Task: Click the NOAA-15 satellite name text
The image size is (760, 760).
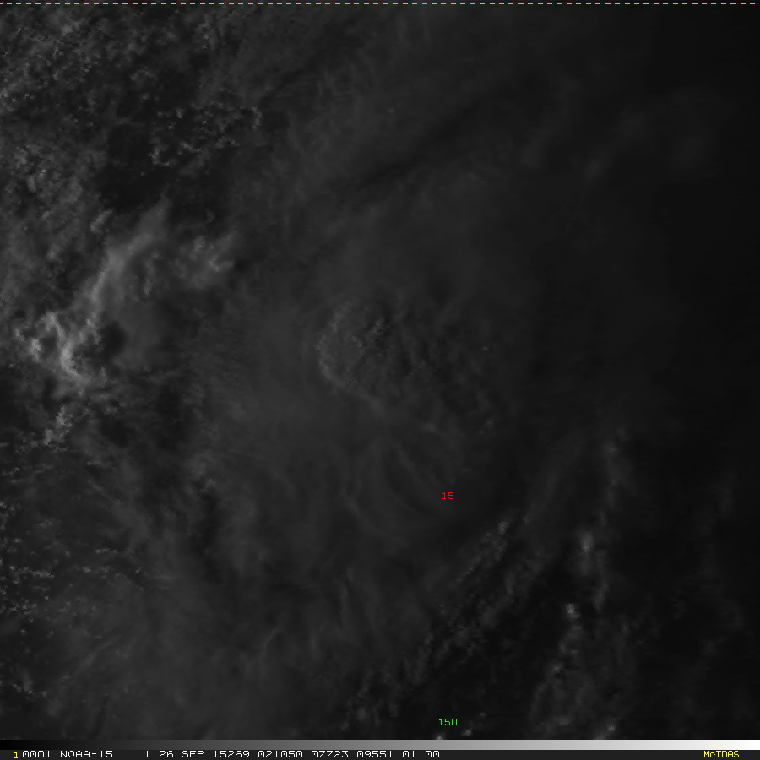Action: [86, 754]
